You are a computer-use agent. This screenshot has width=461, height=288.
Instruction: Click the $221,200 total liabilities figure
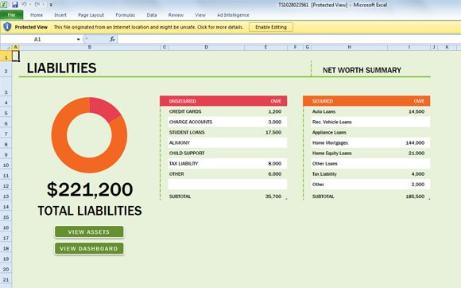click(90, 189)
